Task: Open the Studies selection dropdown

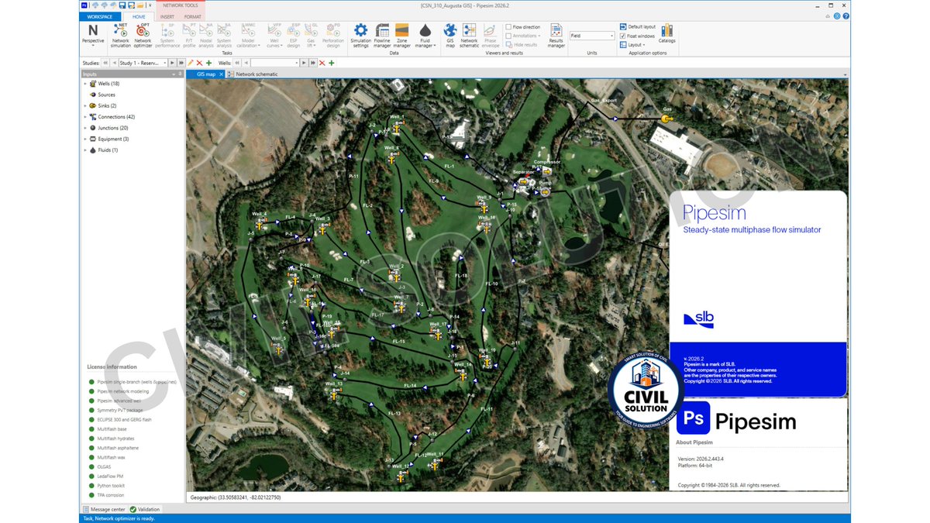Action: pos(164,63)
